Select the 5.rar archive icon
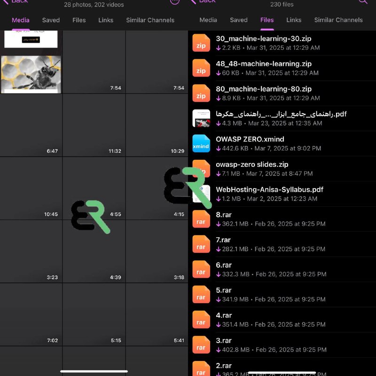 (x=201, y=295)
